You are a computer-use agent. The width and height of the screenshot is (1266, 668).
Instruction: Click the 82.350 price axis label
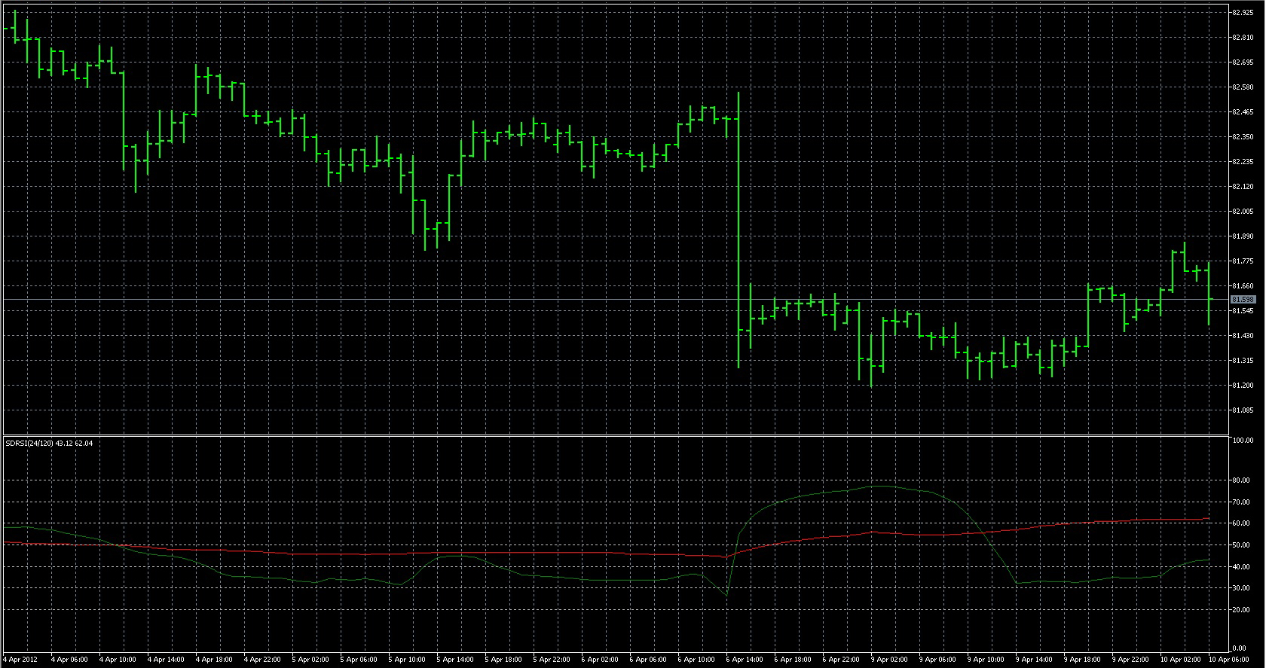pyautogui.click(x=1243, y=137)
